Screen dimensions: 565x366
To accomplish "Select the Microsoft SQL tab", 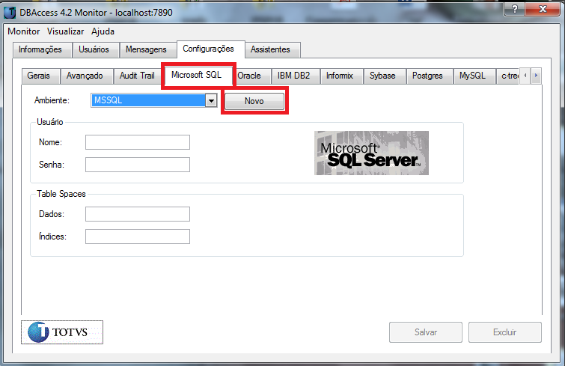I will point(197,75).
